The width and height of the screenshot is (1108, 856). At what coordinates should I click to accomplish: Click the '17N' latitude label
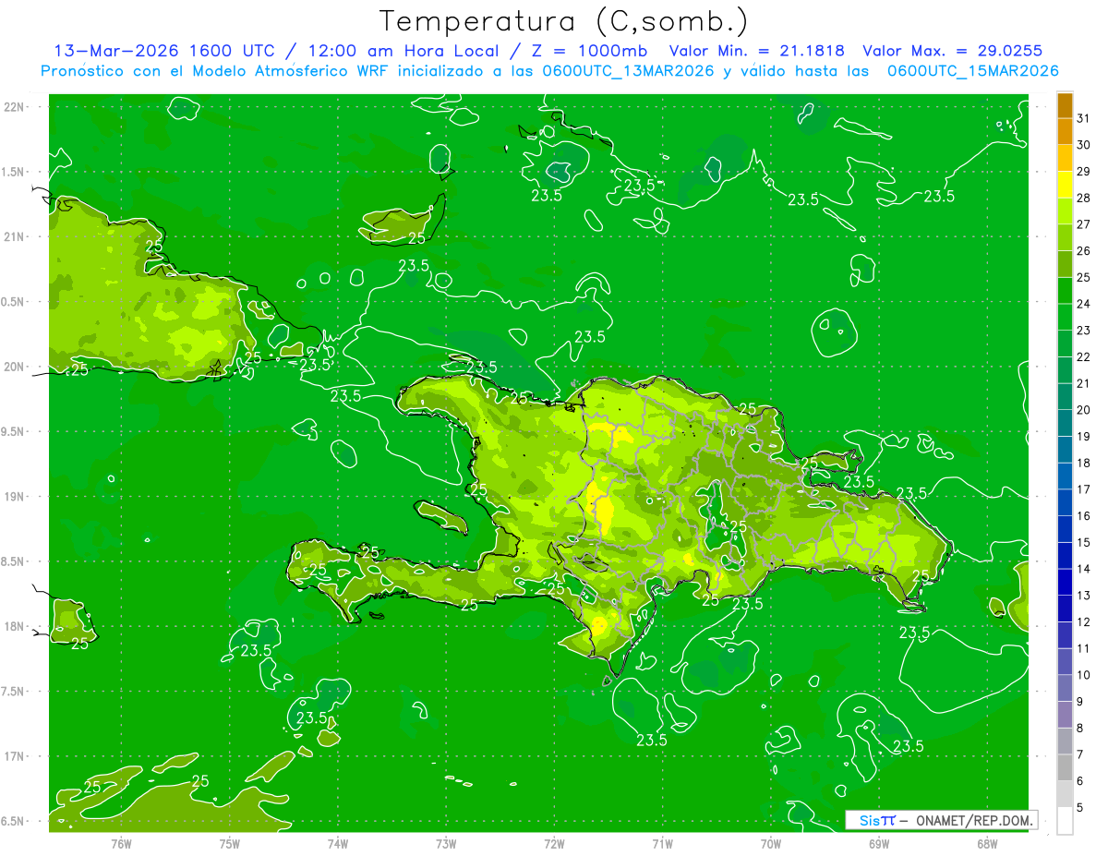pos(14,756)
